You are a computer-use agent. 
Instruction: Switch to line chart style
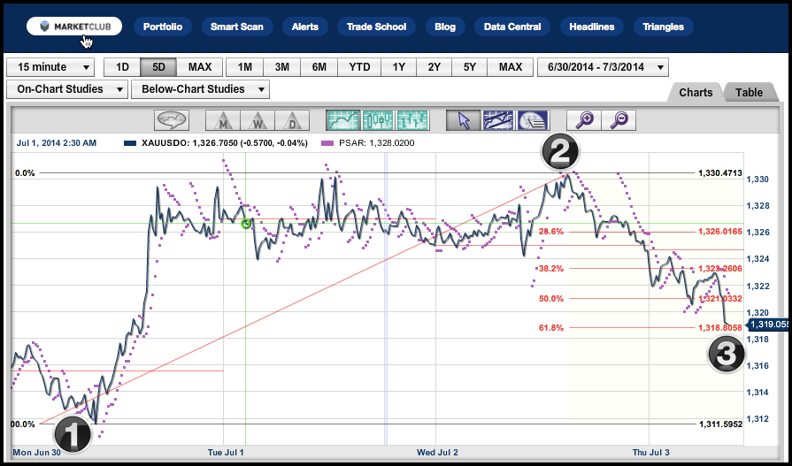[x=342, y=120]
